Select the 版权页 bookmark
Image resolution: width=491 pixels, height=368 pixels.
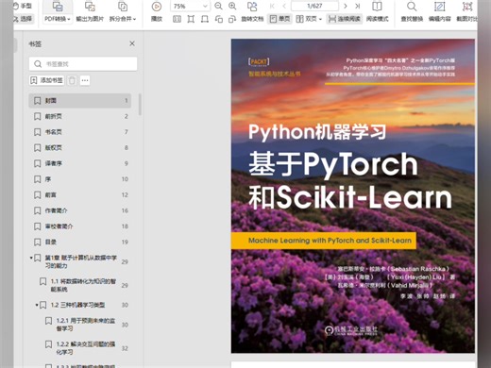(80, 147)
